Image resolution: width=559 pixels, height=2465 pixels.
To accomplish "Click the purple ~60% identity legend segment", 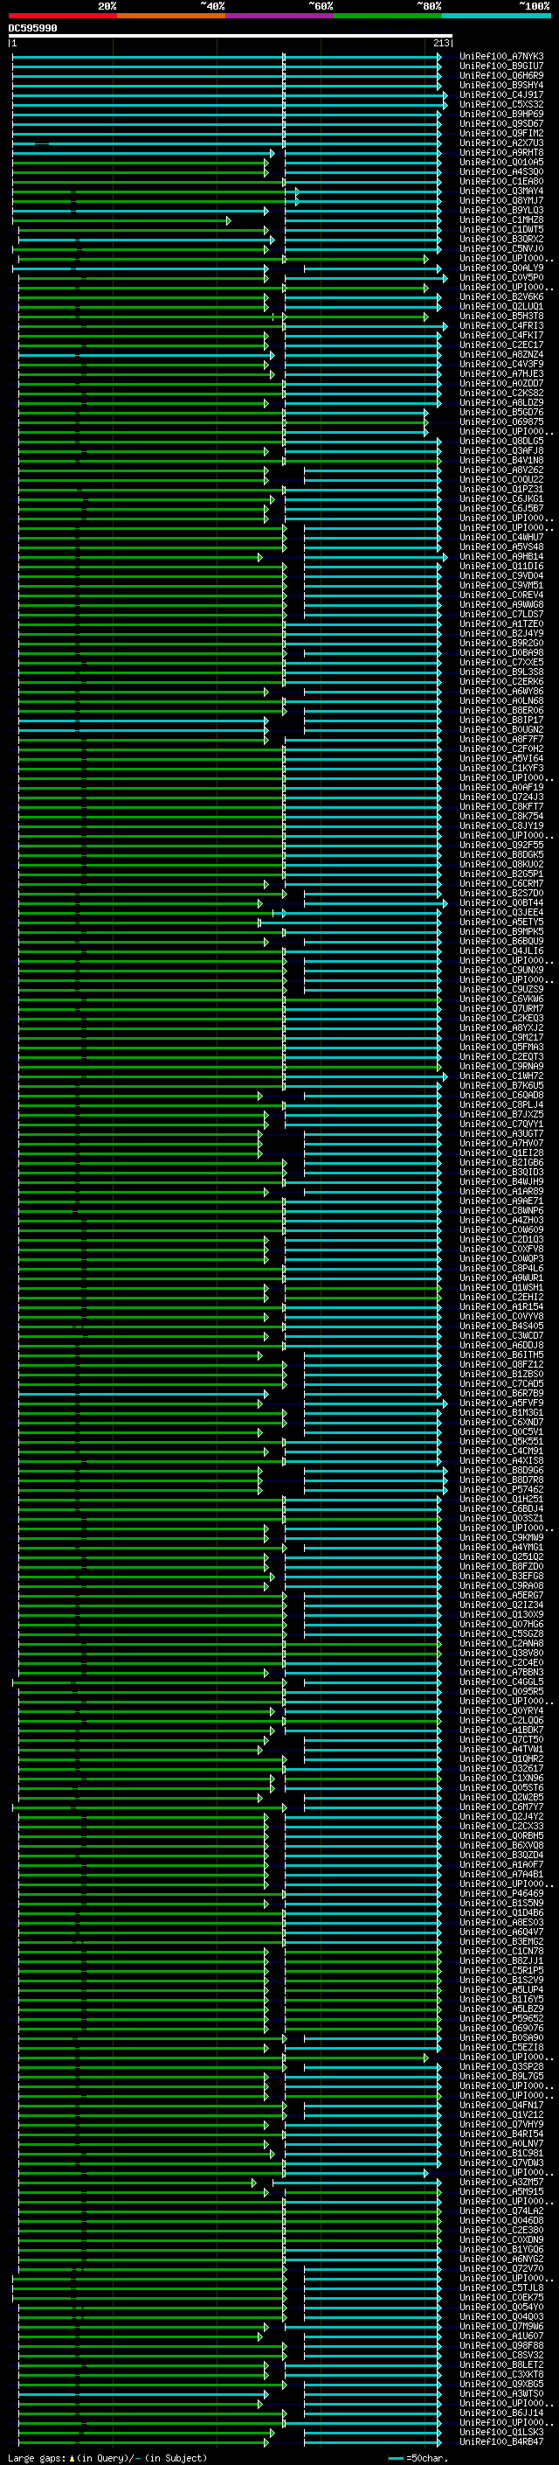I will 280,16.
